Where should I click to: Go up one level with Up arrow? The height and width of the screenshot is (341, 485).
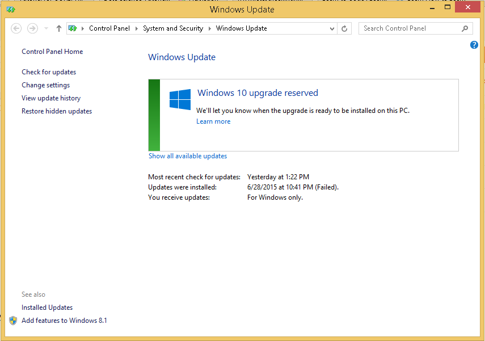coord(59,28)
